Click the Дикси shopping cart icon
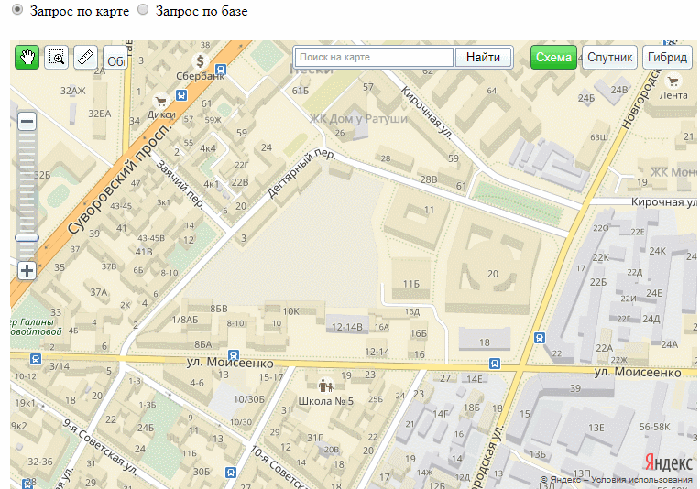The image size is (700, 489). (160, 101)
